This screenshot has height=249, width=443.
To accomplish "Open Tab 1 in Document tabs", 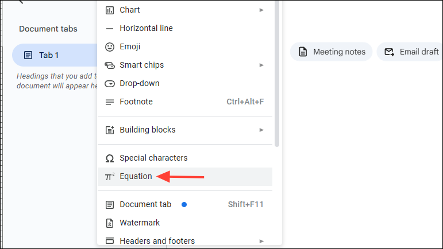I will tap(55, 55).
